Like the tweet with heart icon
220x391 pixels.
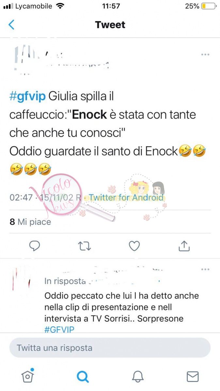pos(134,246)
